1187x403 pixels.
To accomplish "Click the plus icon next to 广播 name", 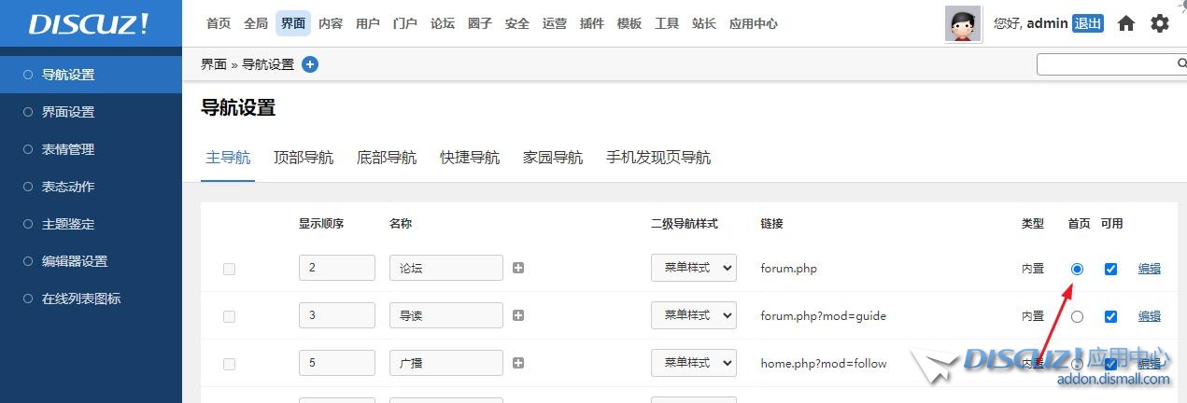I will coord(518,363).
